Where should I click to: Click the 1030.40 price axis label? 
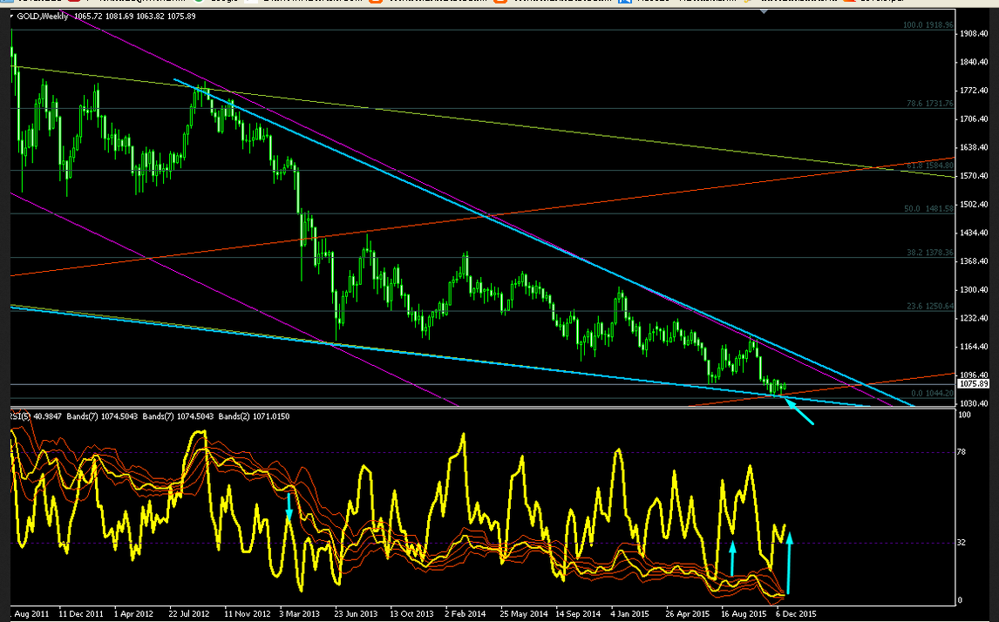click(x=974, y=403)
